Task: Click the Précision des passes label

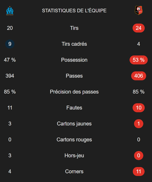Action: (74, 92)
